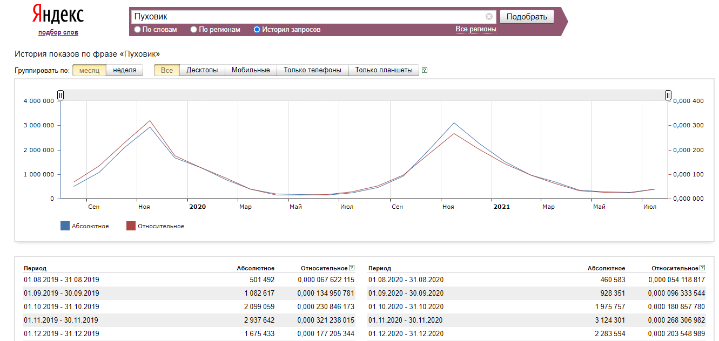Image resolution: width=719 pixels, height=341 pixels.
Task: Click help icon beside right table Относительное header
Action: pyautogui.click(x=702, y=268)
